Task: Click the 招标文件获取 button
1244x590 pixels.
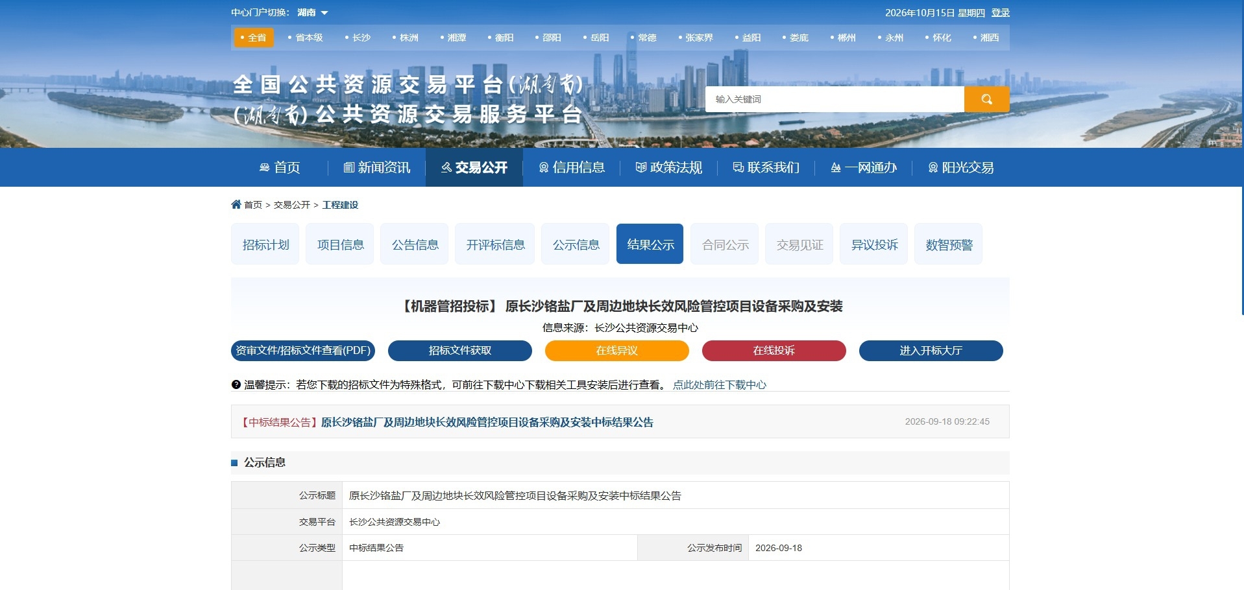Action: point(460,351)
